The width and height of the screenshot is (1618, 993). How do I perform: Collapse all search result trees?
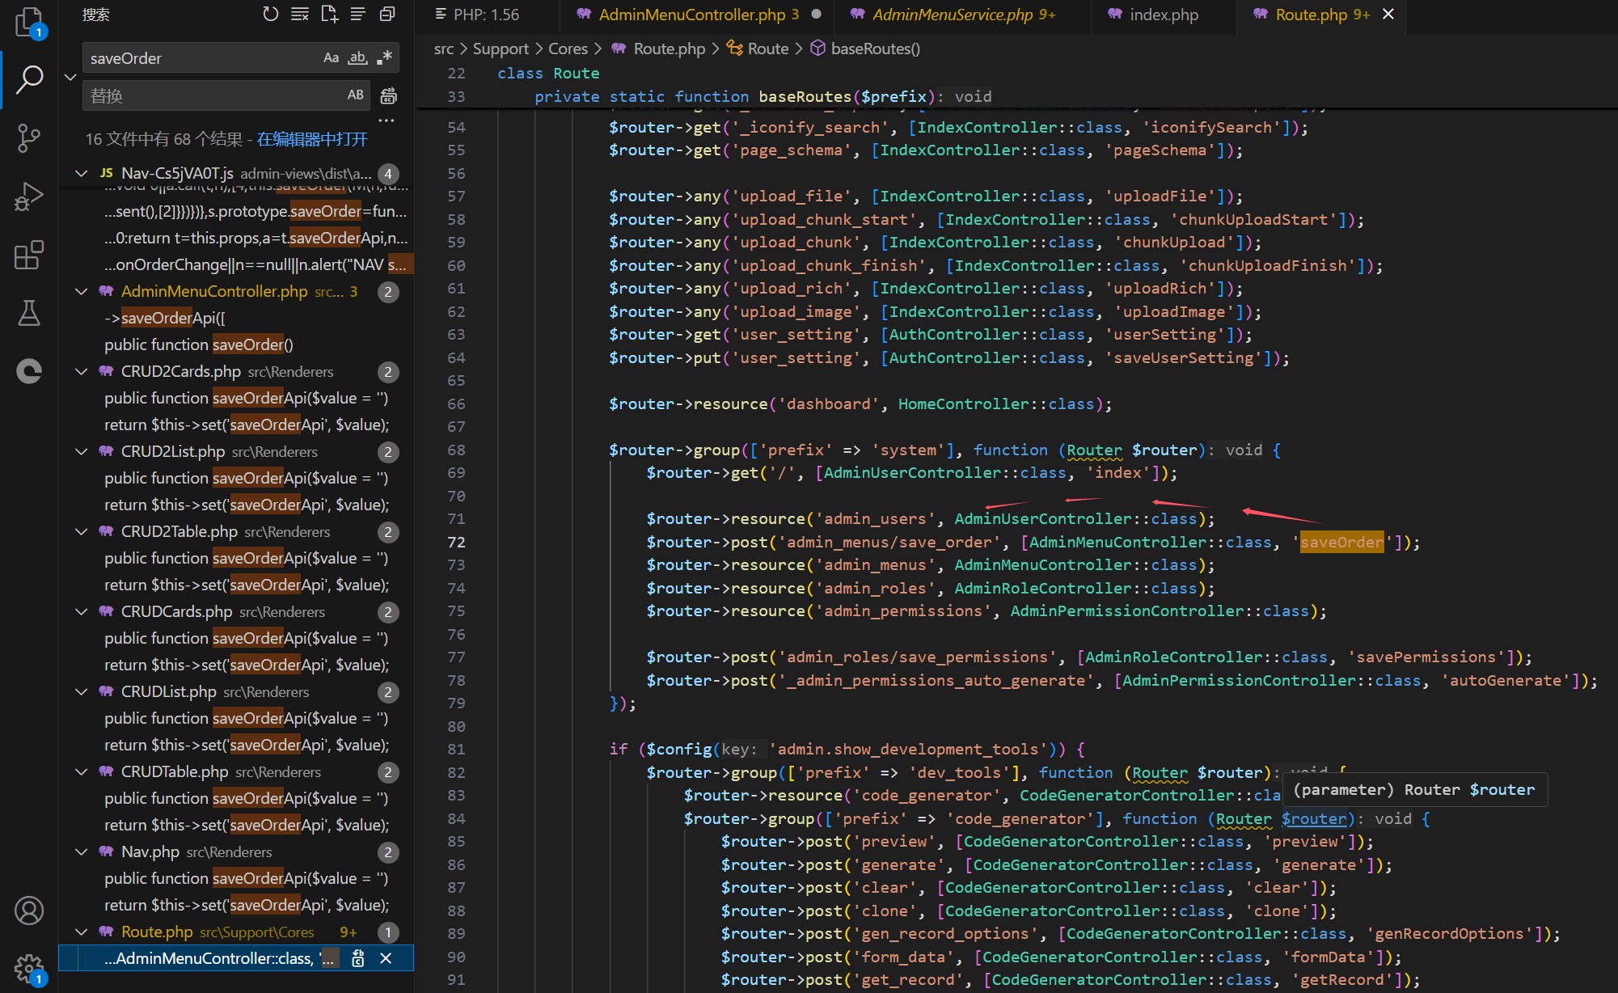(x=387, y=15)
